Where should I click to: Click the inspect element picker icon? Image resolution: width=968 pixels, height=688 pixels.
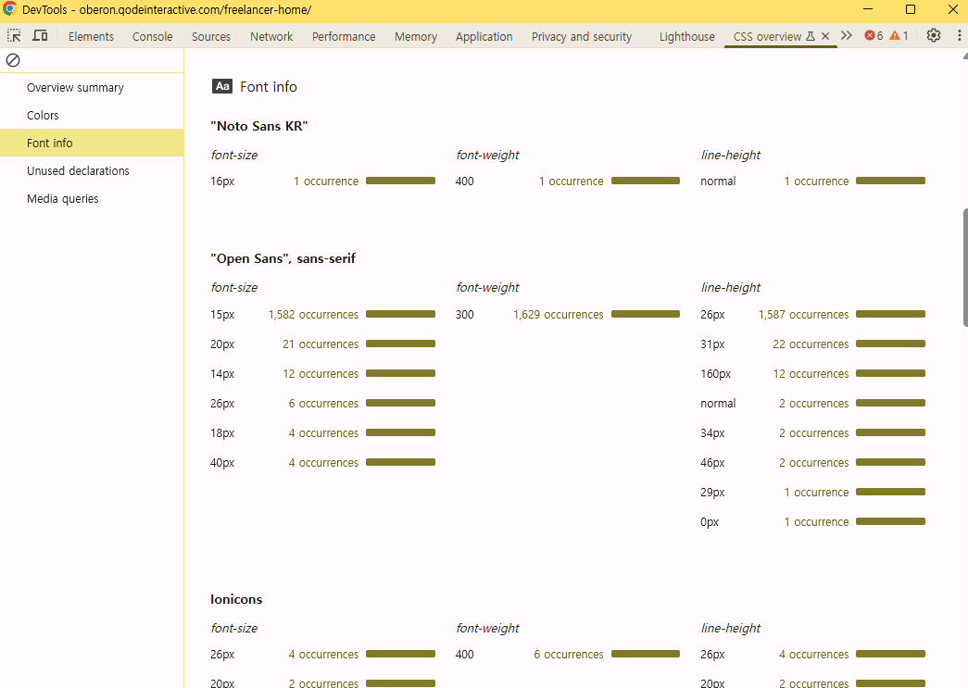(x=14, y=36)
